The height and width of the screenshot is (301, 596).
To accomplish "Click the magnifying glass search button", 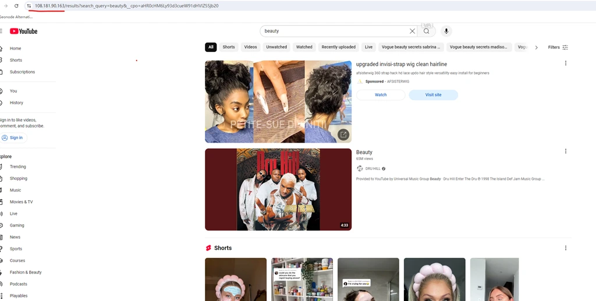I will pos(427,31).
